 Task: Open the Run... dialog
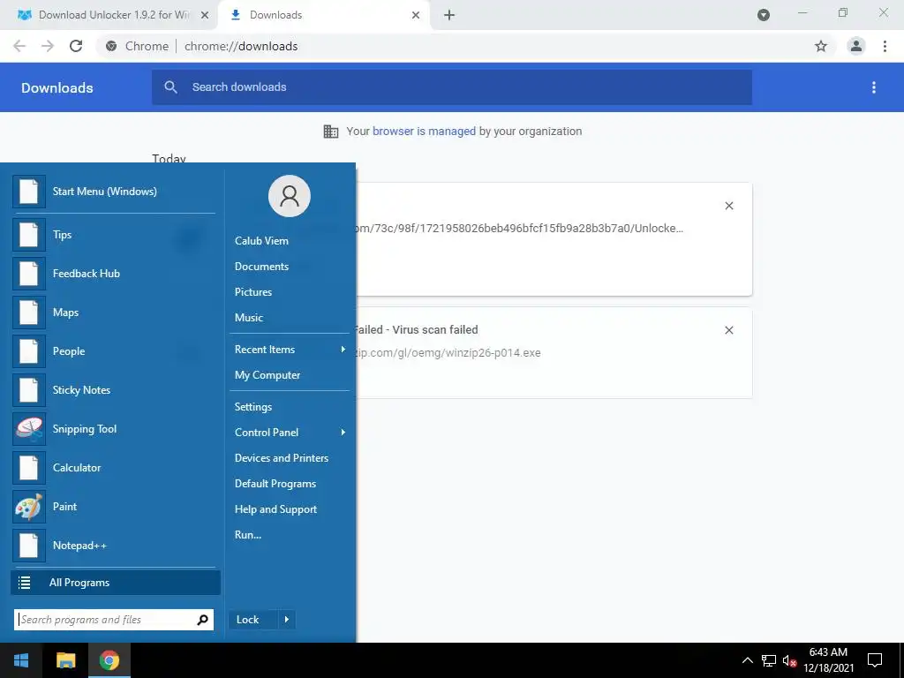248,535
